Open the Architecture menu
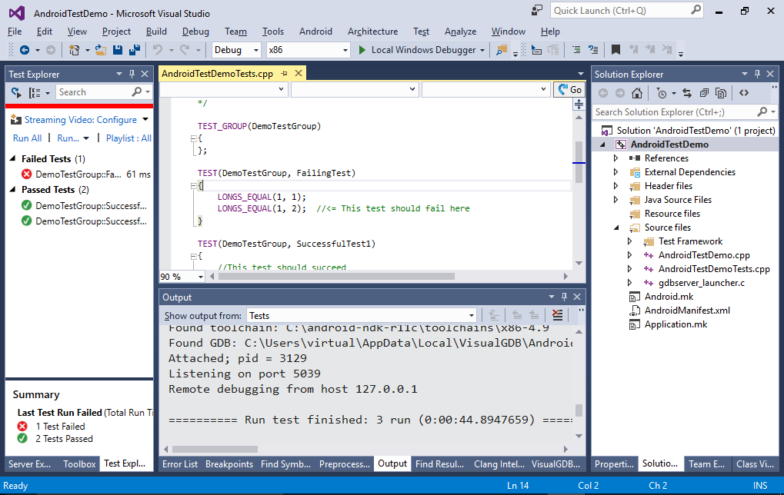The height and width of the screenshot is (495, 784). (372, 32)
